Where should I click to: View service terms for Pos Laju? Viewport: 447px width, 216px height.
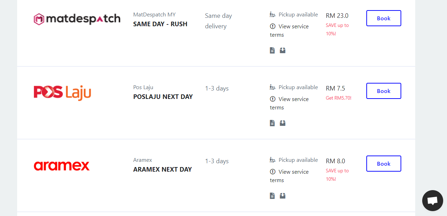tap(289, 103)
